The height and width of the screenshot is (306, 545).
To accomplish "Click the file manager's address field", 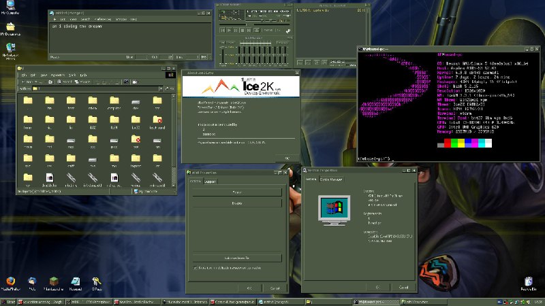I will [97, 89].
